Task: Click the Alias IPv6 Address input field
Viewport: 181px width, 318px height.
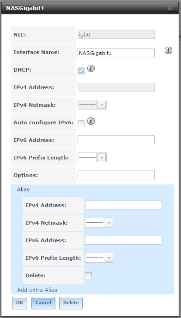Action: [x=123, y=240]
